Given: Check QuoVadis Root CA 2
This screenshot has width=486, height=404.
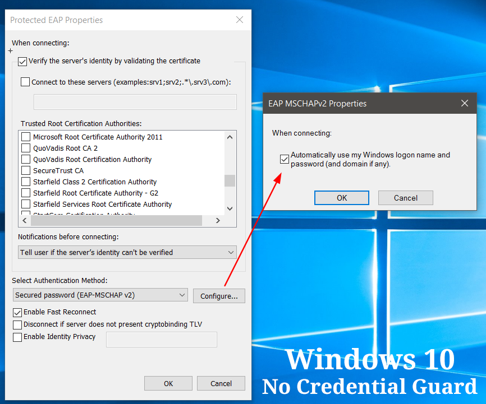Looking at the screenshot, I should (26, 148).
